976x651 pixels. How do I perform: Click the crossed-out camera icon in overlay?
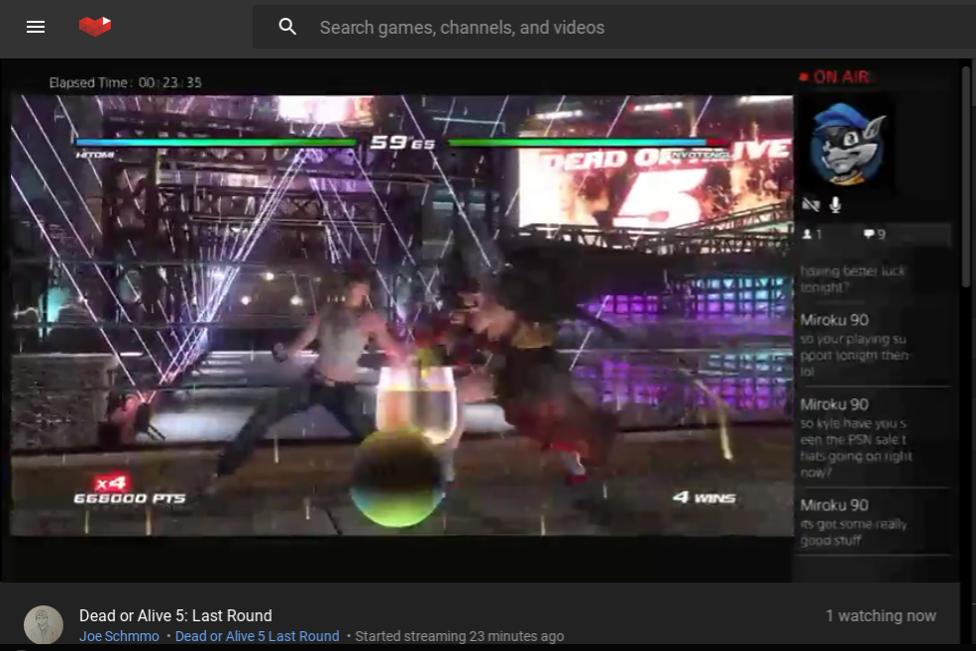pos(811,204)
